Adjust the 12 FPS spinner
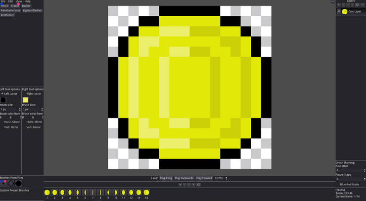The height and width of the screenshot is (201, 366). [226, 178]
